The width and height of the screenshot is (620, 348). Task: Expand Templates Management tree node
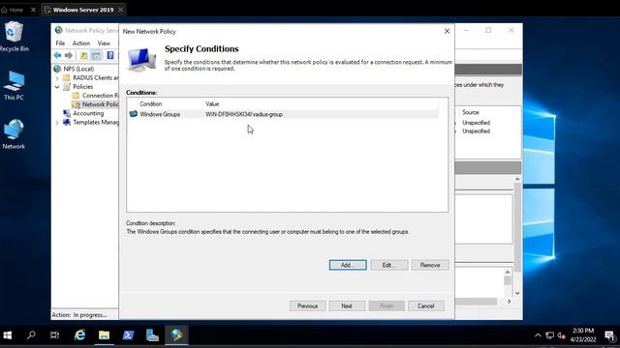(57, 123)
